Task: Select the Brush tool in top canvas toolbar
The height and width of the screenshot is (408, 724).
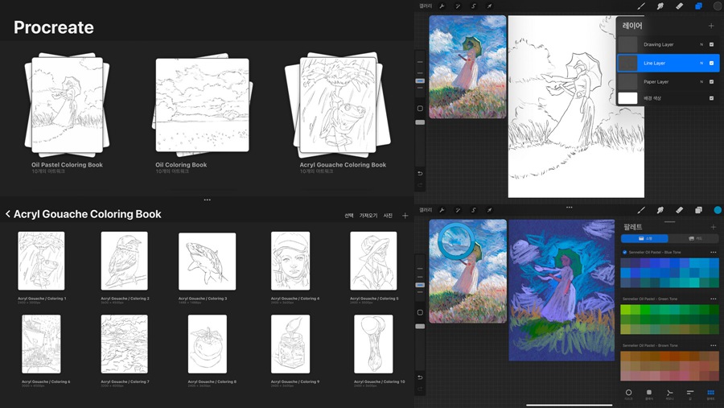Action: click(x=641, y=6)
